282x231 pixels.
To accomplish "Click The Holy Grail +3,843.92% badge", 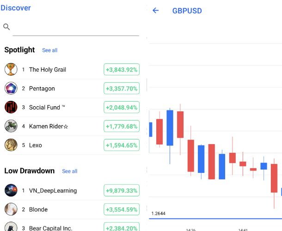I will 122,70.
